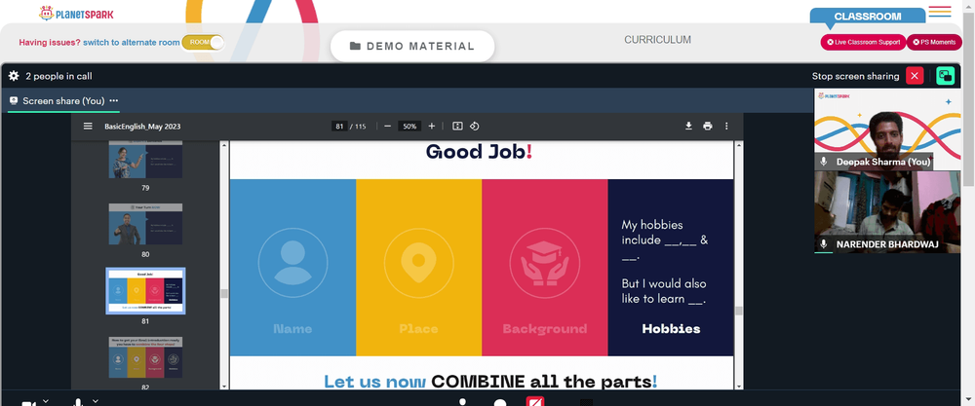Click the Name person icon on slide
The image size is (975, 406).
(292, 263)
